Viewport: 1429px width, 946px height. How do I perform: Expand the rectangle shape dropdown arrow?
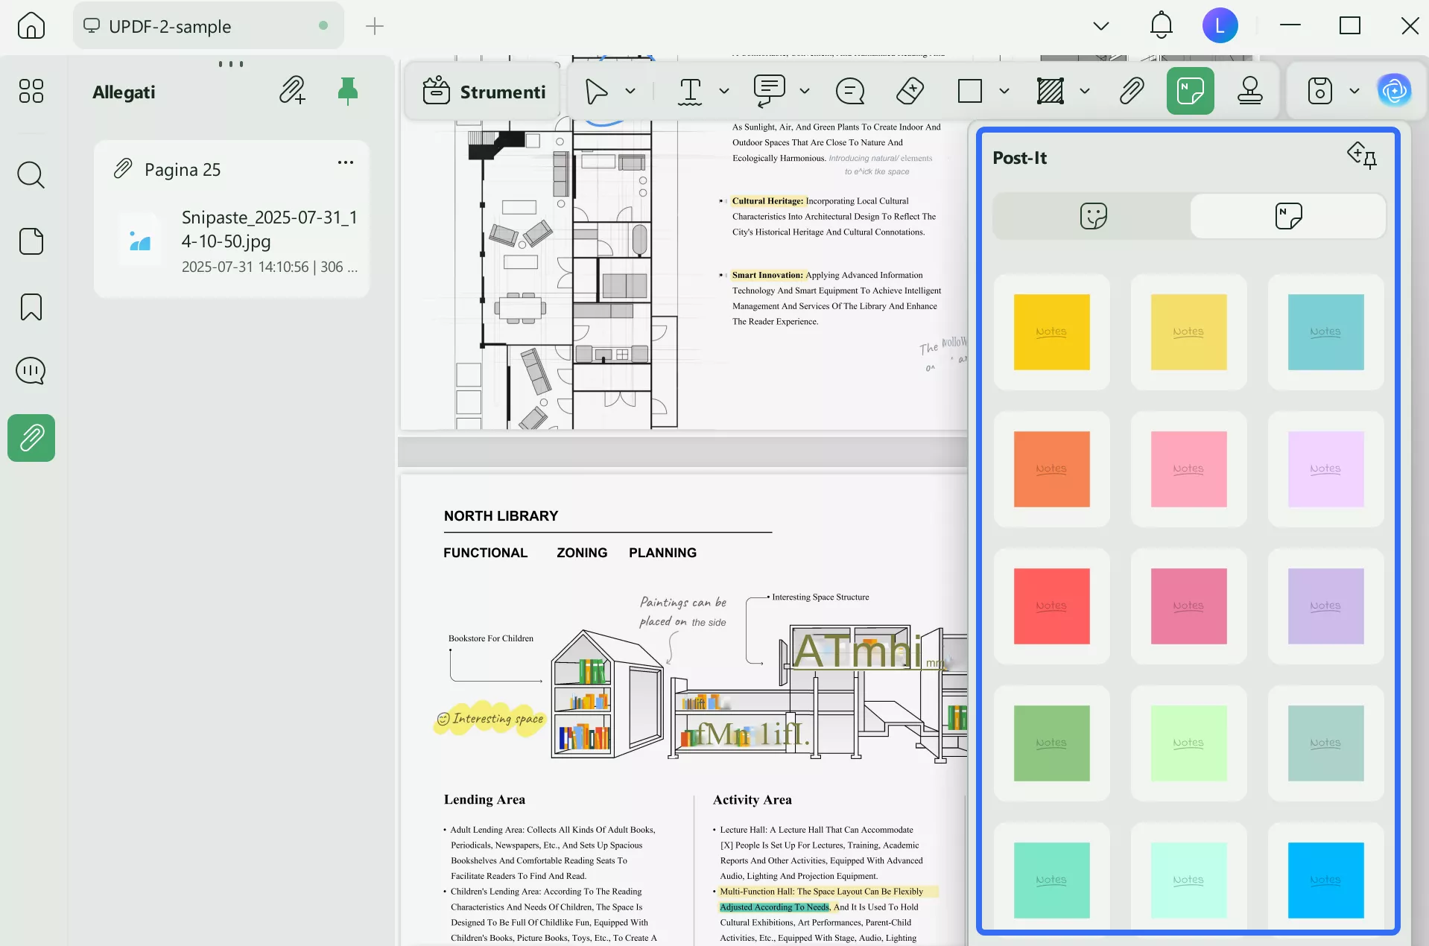(1004, 91)
